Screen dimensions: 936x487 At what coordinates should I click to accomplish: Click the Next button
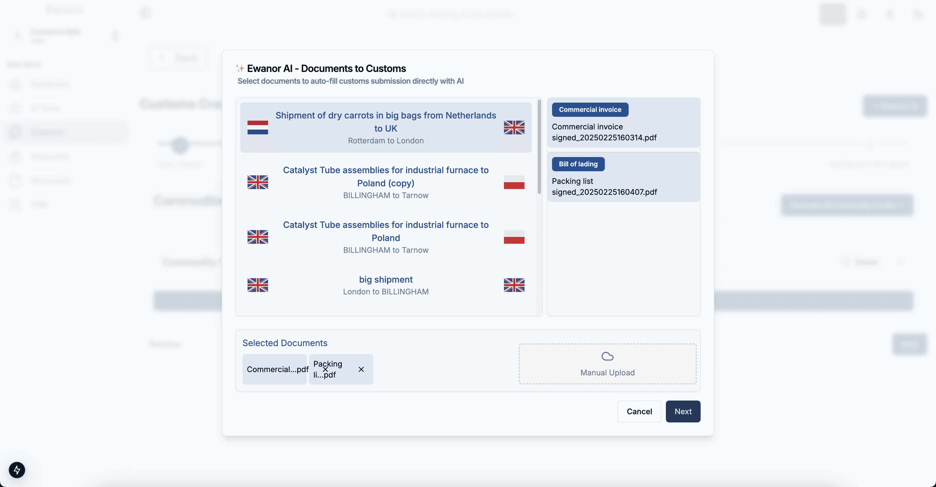pos(683,411)
